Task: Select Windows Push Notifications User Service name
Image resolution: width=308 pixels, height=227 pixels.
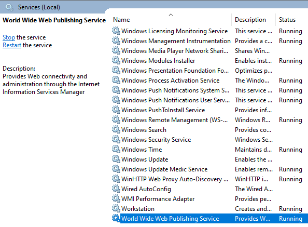Action: coord(175,100)
